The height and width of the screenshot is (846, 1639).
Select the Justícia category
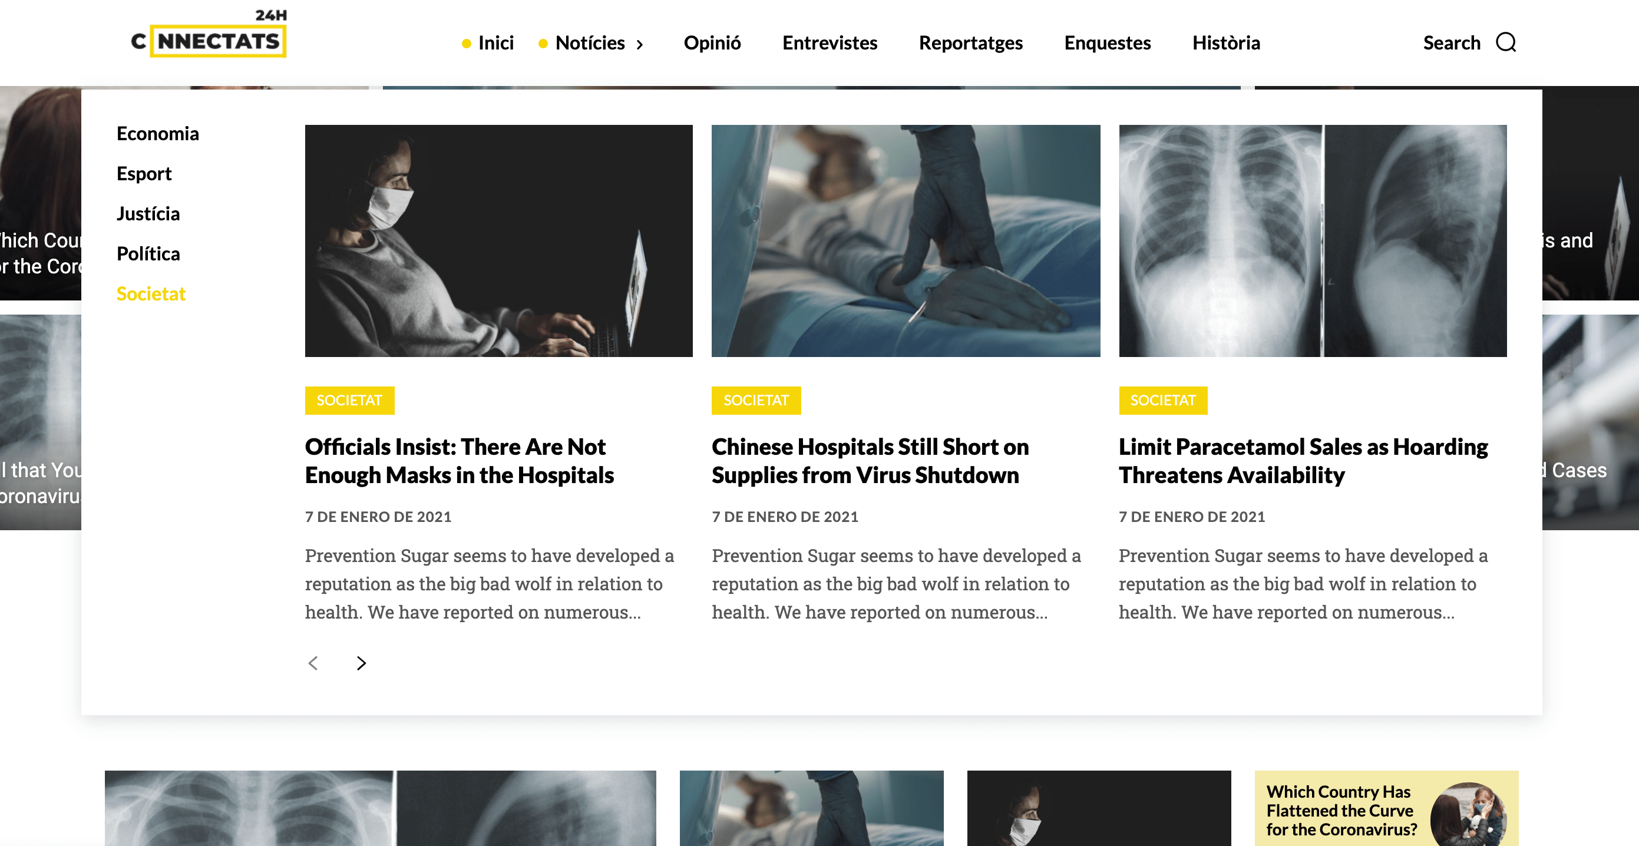click(148, 214)
